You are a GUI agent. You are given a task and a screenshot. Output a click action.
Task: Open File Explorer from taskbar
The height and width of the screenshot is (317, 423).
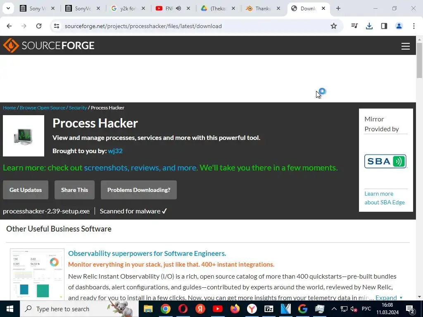pos(148,309)
